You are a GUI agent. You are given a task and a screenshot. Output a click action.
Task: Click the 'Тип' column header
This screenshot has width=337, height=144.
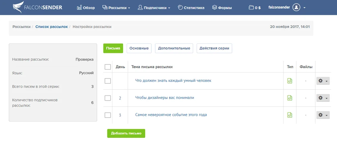[x=290, y=67]
